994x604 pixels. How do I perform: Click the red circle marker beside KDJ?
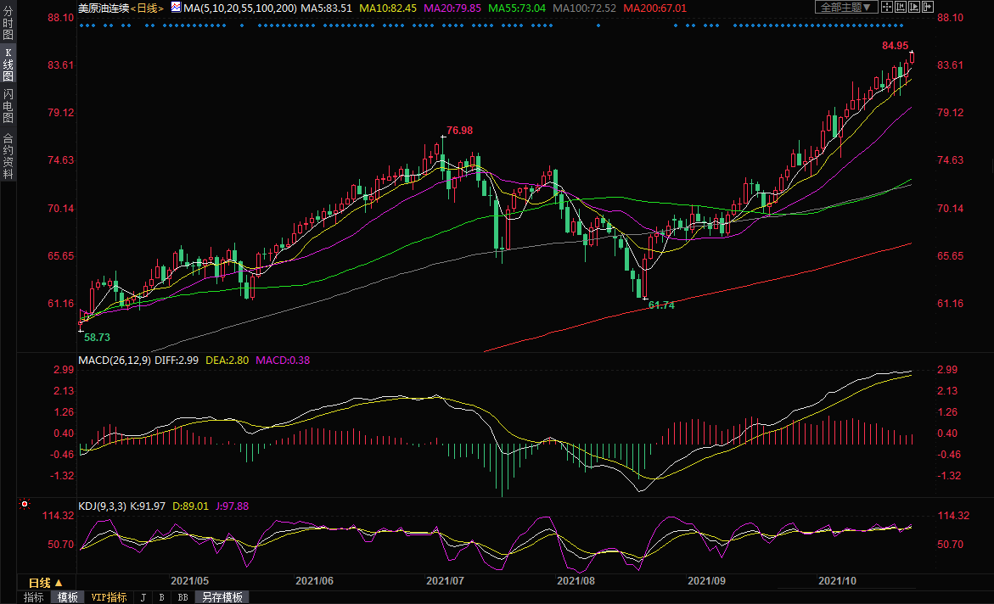pyautogui.click(x=25, y=505)
